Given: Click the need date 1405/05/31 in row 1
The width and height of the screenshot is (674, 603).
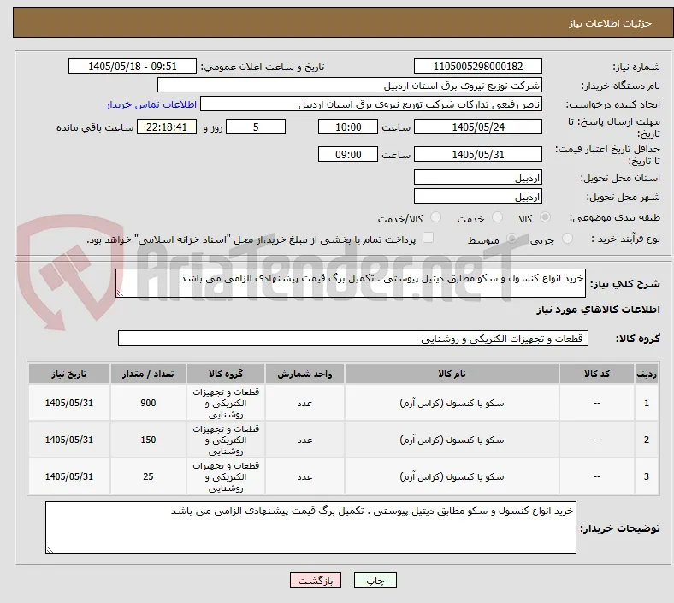Looking at the screenshot, I should [x=68, y=403].
